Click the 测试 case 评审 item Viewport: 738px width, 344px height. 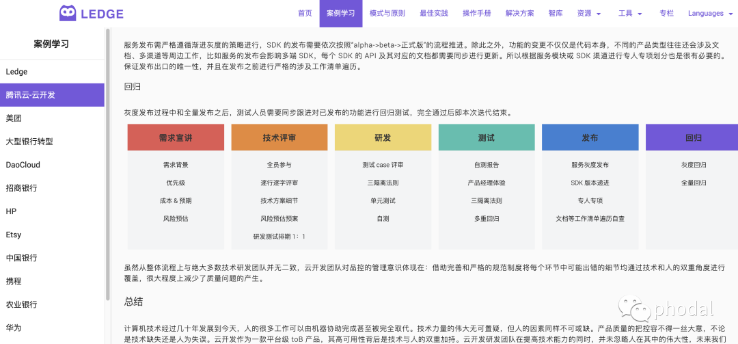(383, 165)
